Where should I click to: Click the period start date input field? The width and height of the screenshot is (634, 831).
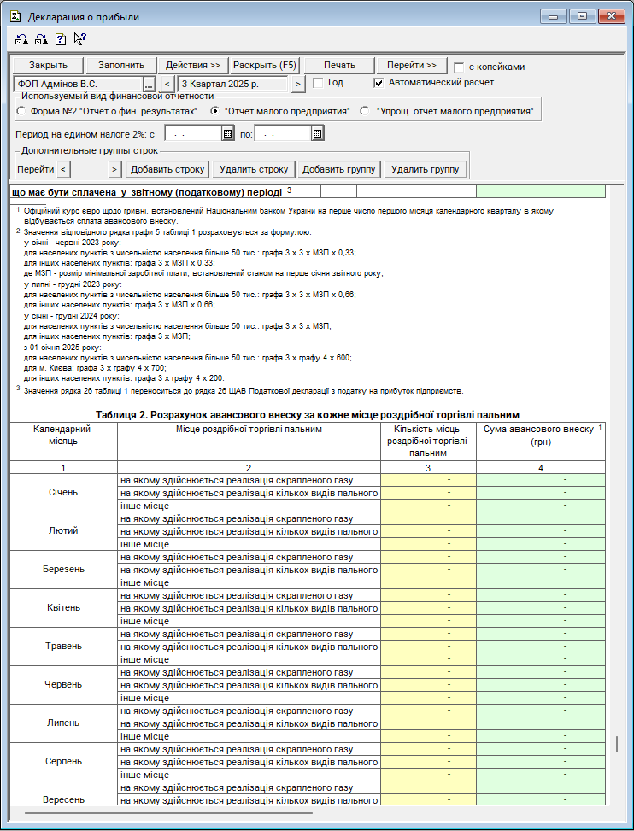tap(192, 133)
